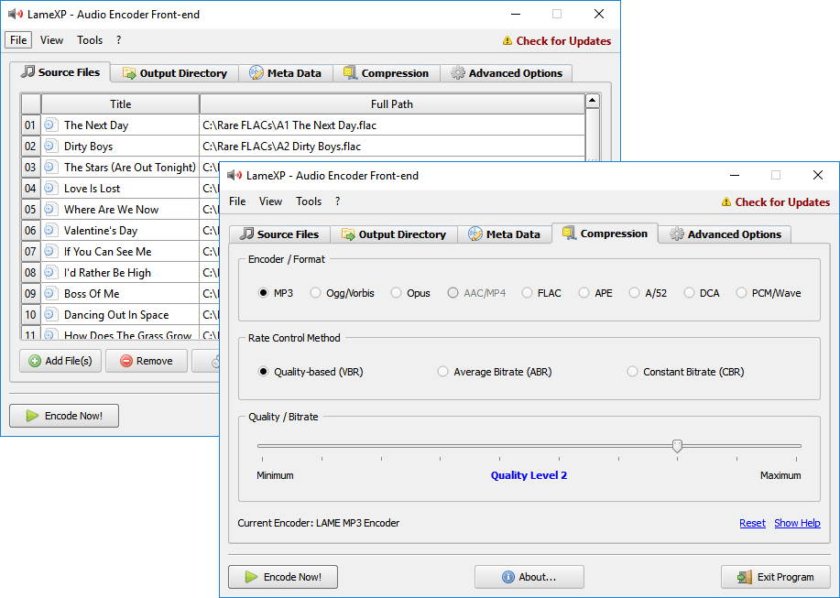Open File menu in front window

pos(237,201)
